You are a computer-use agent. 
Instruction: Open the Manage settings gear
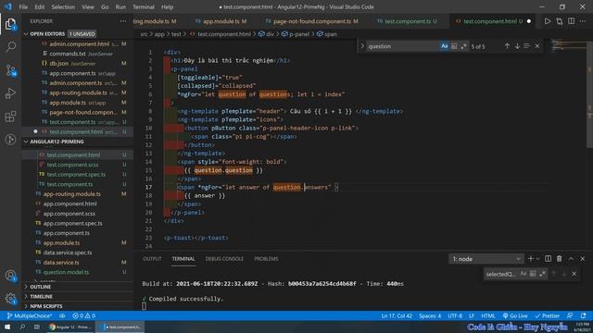[x=10, y=299]
